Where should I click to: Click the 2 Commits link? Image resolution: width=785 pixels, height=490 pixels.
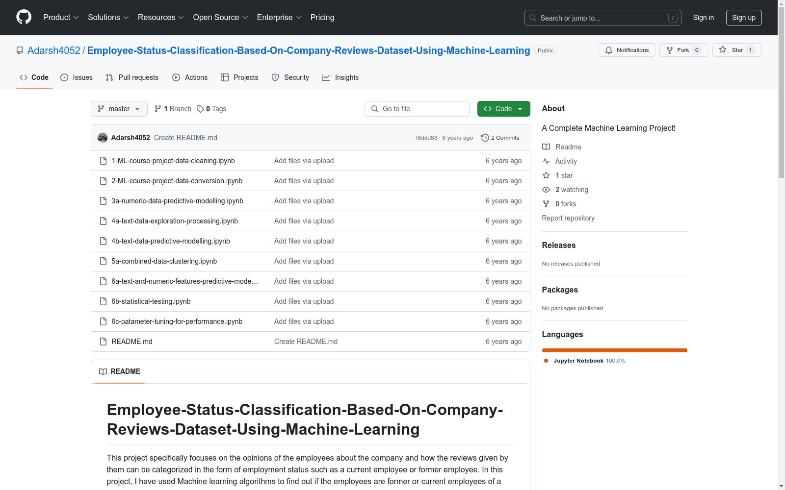pyautogui.click(x=500, y=138)
